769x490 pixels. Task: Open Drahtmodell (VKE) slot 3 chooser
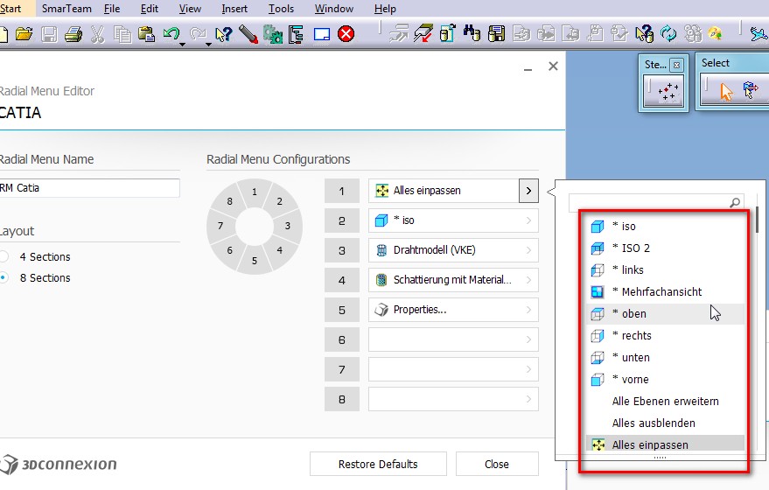point(528,250)
